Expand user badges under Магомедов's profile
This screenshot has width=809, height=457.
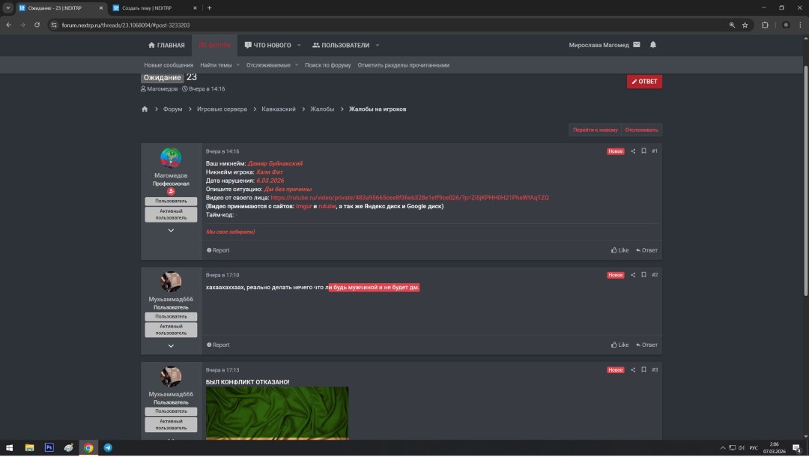171,231
